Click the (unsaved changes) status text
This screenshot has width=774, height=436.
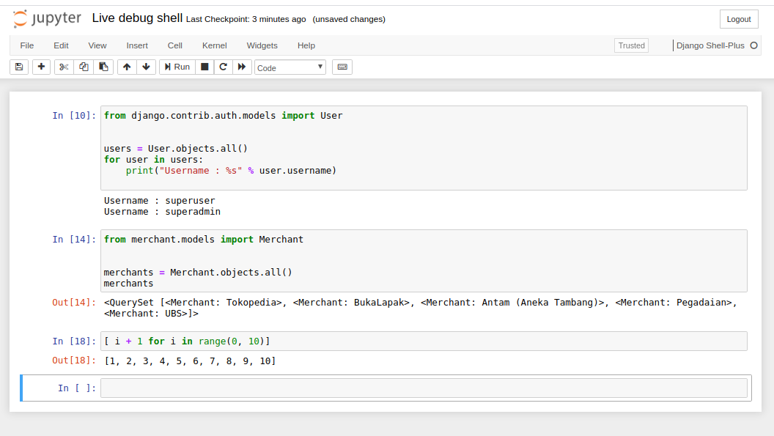(x=349, y=19)
